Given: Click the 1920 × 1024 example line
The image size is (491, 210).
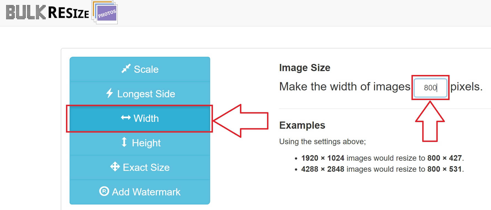Looking at the screenshot, I should (x=382, y=158).
